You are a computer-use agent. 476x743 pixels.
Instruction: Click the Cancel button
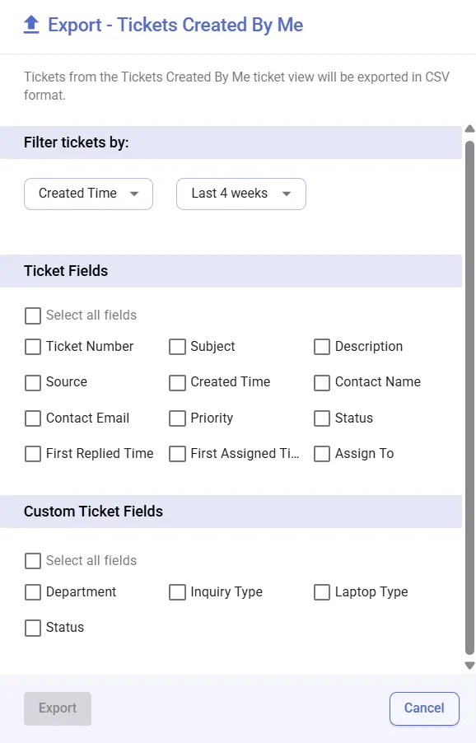pyautogui.click(x=424, y=708)
